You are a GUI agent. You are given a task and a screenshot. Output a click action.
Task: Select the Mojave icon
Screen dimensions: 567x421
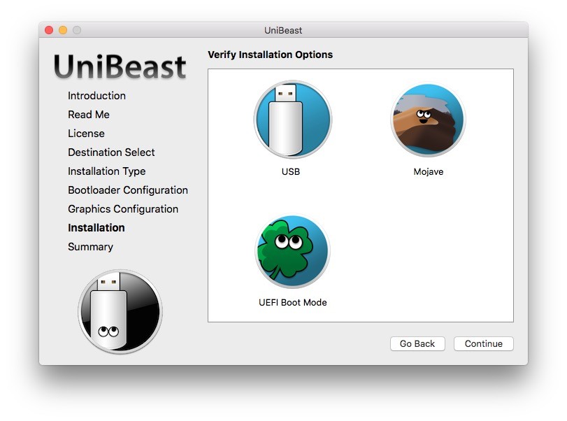pyautogui.click(x=428, y=120)
